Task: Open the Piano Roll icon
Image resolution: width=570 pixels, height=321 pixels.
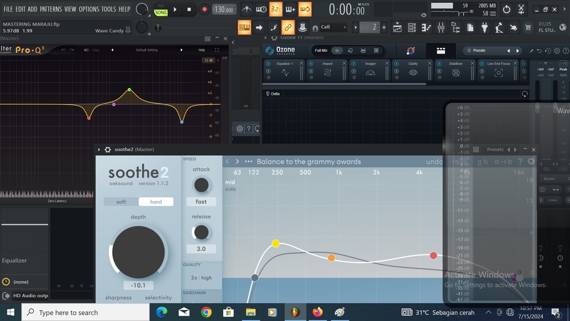Action: (x=426, y=27)
